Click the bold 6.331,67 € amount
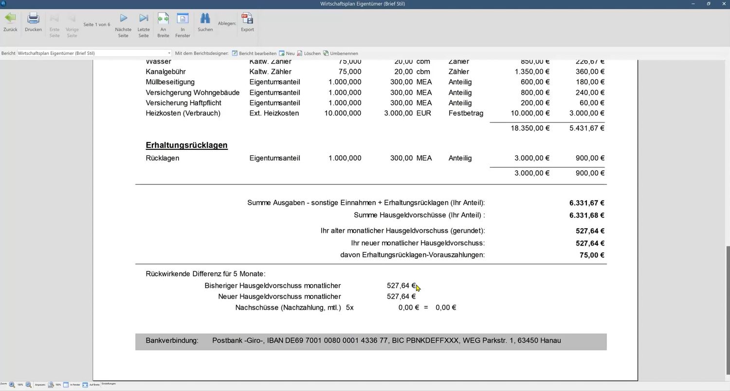Screen dimensions: 730x391 (587, 203)
